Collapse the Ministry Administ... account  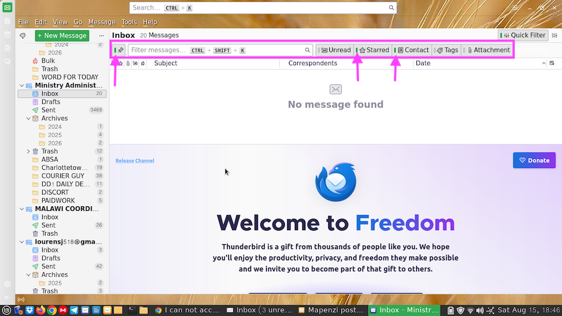22,85
